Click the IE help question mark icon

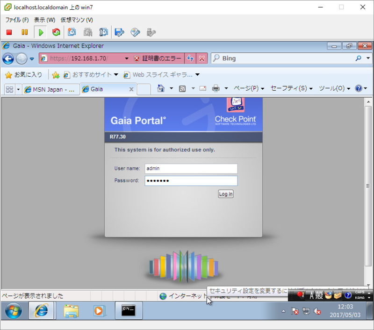pyautogui.click(x=359, y=88)
